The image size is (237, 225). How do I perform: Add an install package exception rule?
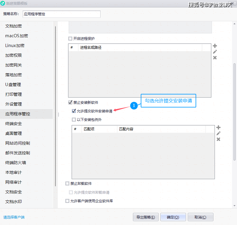pos(218,127)
